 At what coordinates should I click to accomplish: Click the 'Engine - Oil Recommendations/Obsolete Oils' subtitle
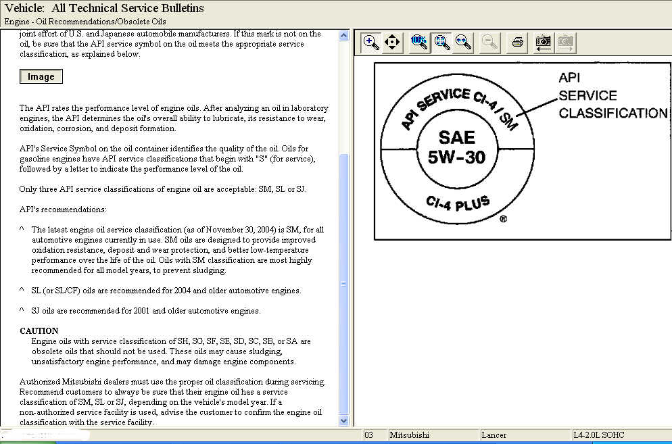(85, 22)
